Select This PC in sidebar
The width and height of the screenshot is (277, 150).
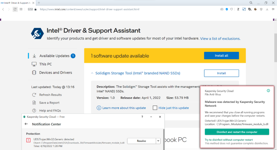(46, 64)
